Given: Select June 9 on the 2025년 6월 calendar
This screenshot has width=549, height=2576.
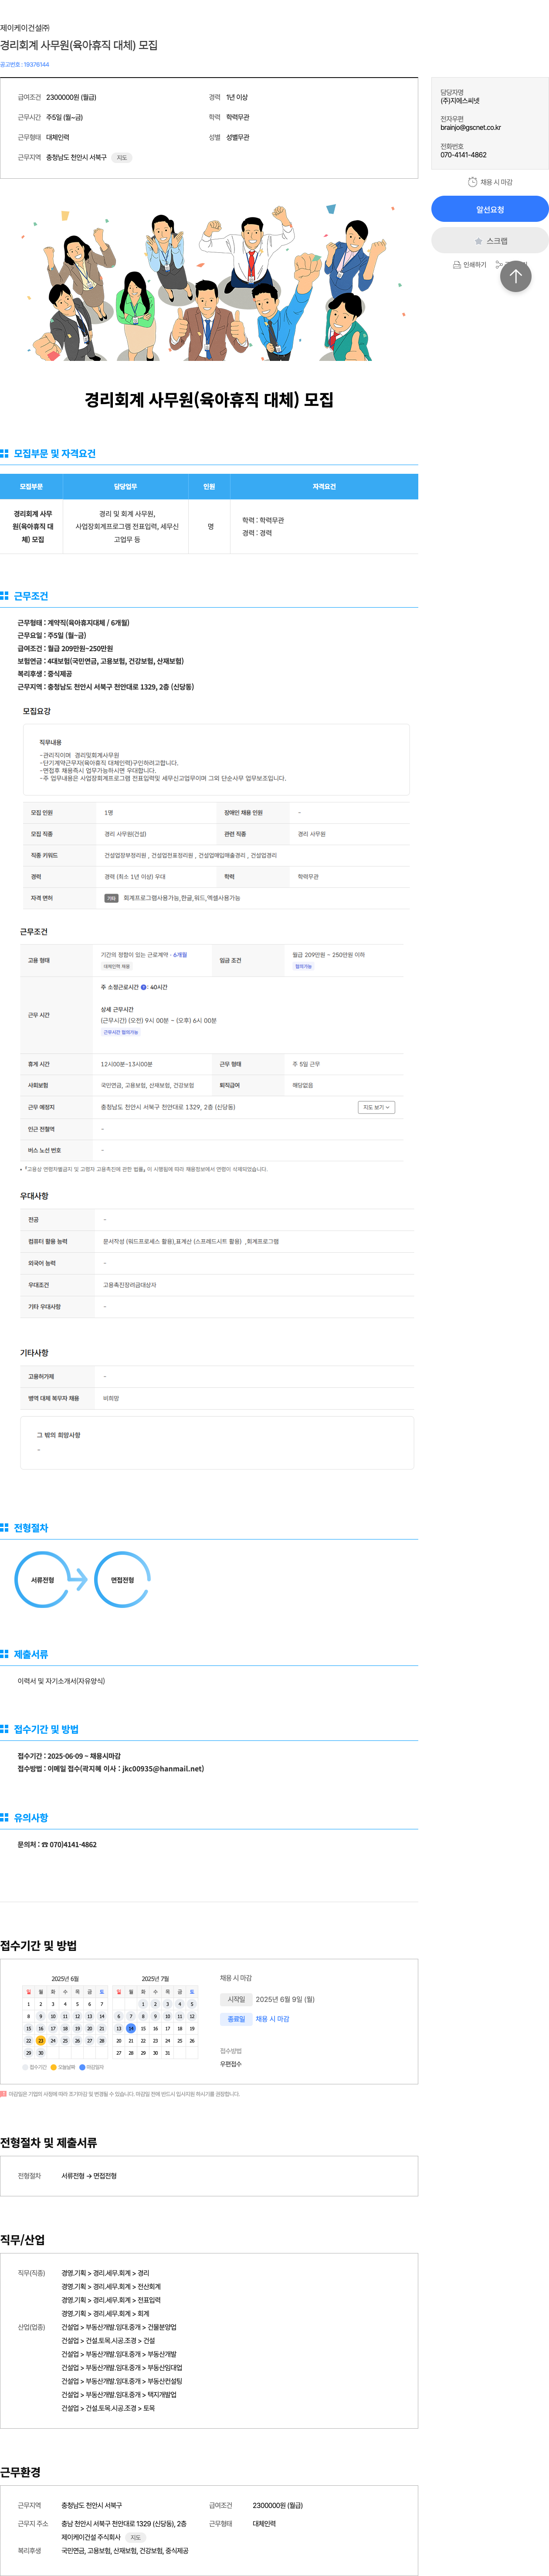Looking at the screenshot, I should coord(41,2016).
